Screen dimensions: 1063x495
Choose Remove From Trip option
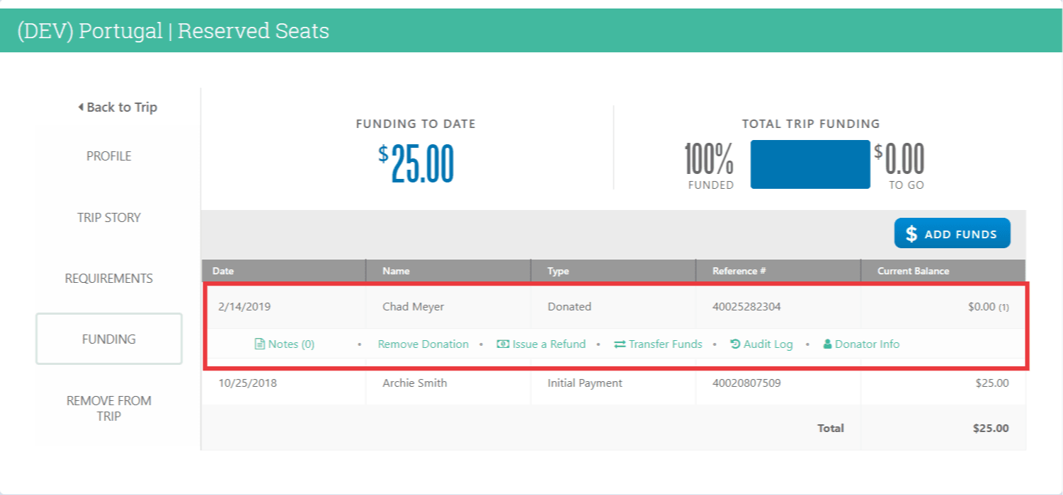click(109, 408)
